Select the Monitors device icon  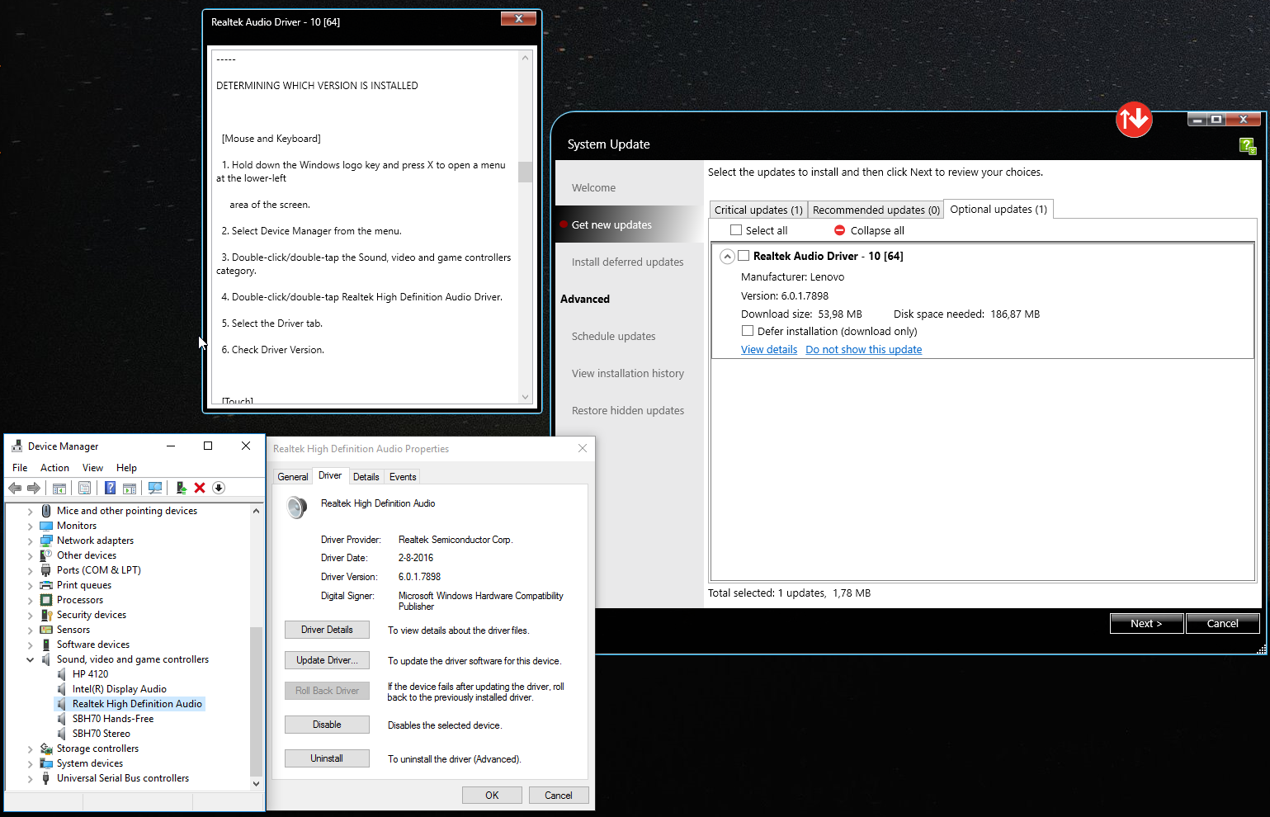pyautogui.click(x=46, y=526)
